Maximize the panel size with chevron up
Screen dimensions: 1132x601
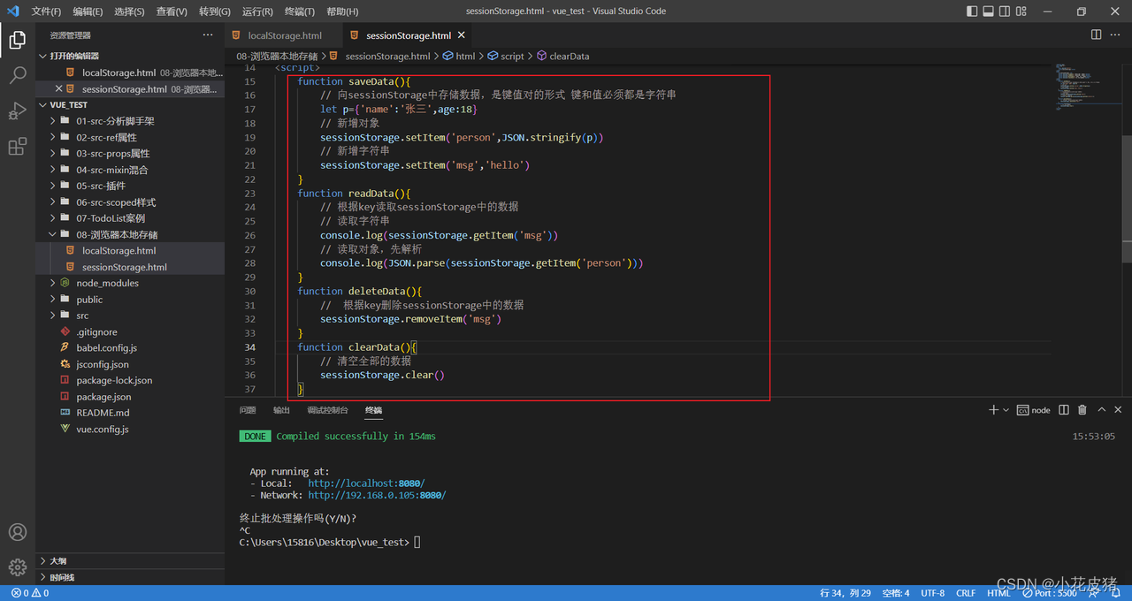1102,410
